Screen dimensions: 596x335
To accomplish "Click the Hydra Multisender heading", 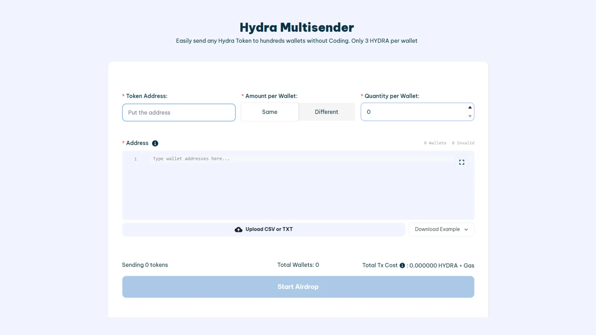I will (297, 27).
